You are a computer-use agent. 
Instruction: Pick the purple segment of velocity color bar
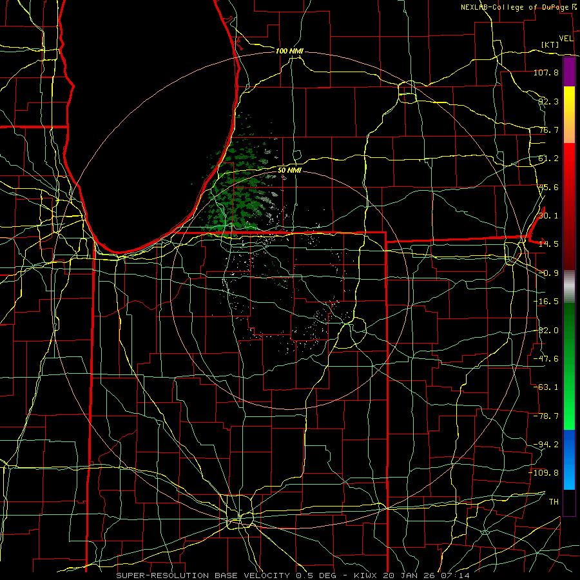tap(569, 72)
